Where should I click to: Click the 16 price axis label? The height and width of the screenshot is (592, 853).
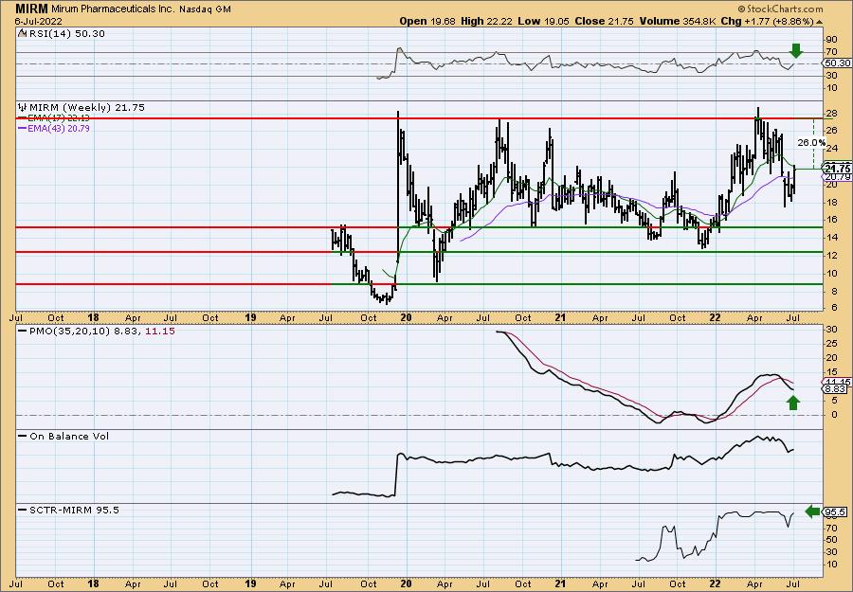tap(832, 220)
